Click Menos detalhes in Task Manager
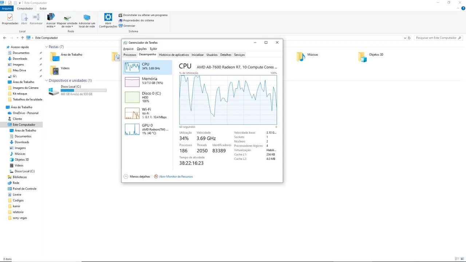This screenshot has height=262, width=466. point(137,176)
